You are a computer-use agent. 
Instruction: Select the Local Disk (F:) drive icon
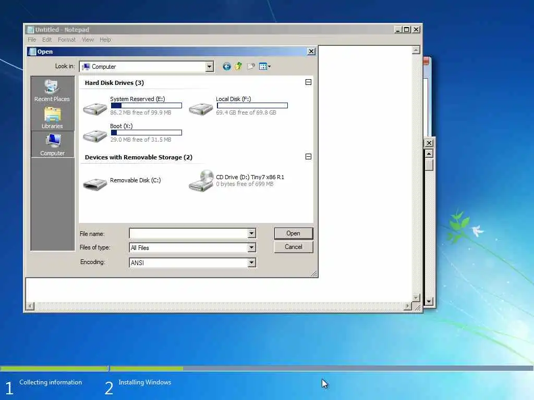(201, 109)
